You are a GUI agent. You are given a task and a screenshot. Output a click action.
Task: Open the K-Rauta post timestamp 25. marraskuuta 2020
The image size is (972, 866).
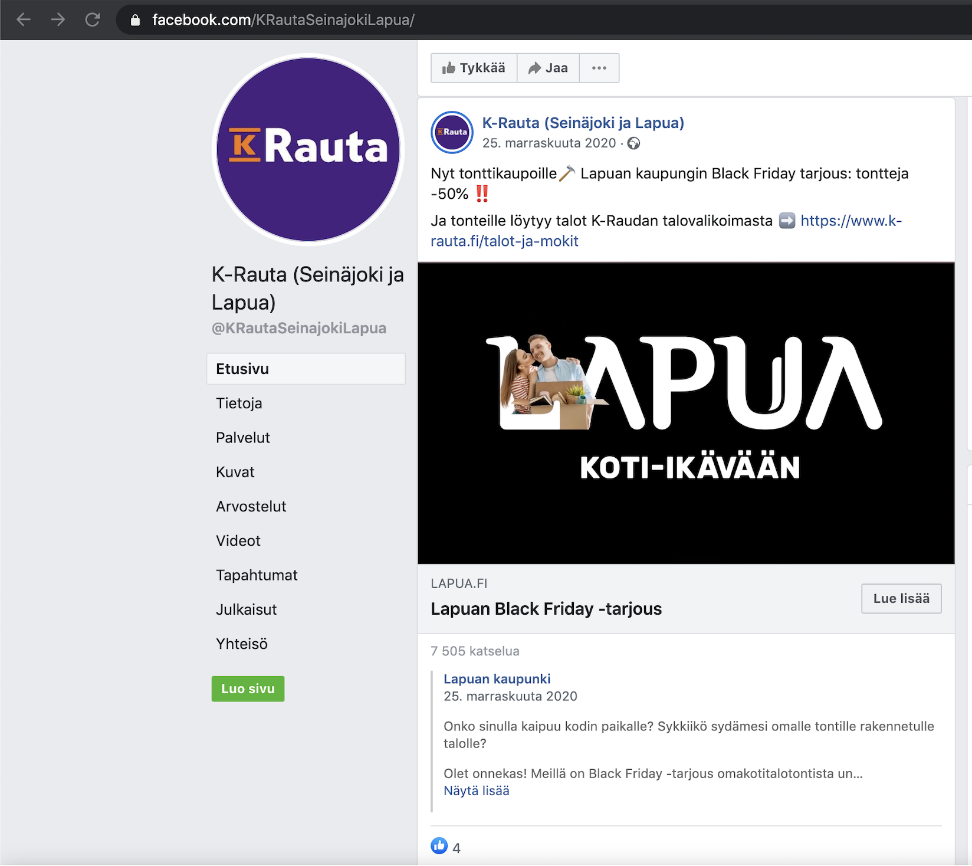click(x=549, y=143)
